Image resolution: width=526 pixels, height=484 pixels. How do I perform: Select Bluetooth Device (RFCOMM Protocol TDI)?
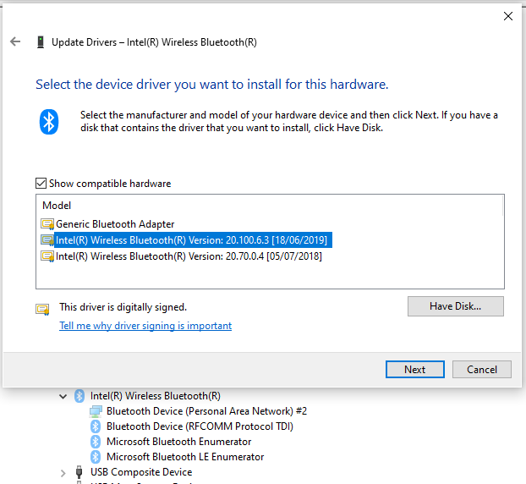coord(200,426)
